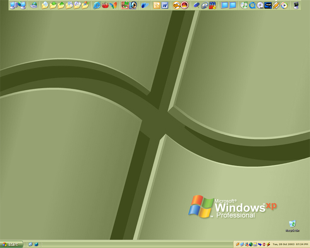Open the network drive icon with globe

pyautogui.click(x=34, y=5)
